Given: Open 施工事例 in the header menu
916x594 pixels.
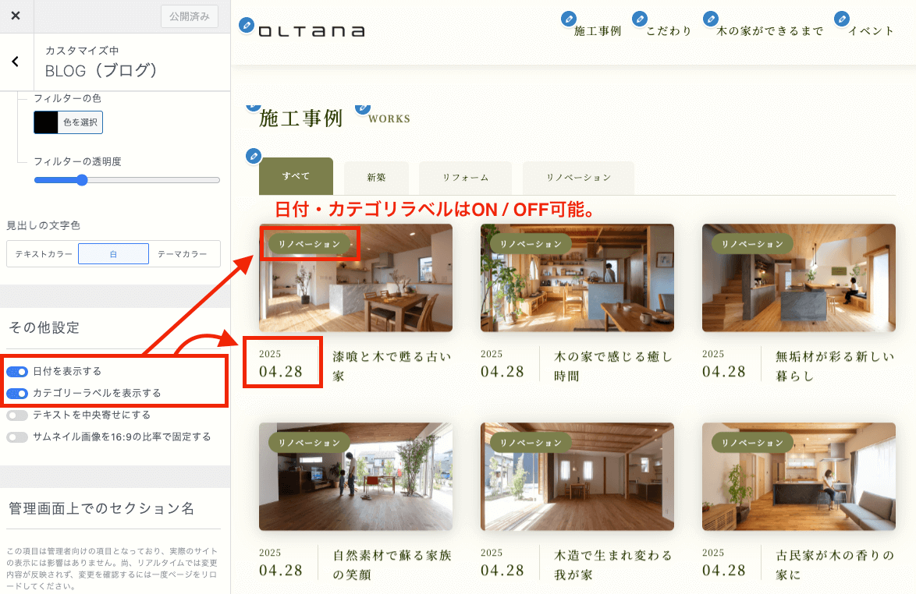Looking at the screenshot, I should (x=597, y=31).
